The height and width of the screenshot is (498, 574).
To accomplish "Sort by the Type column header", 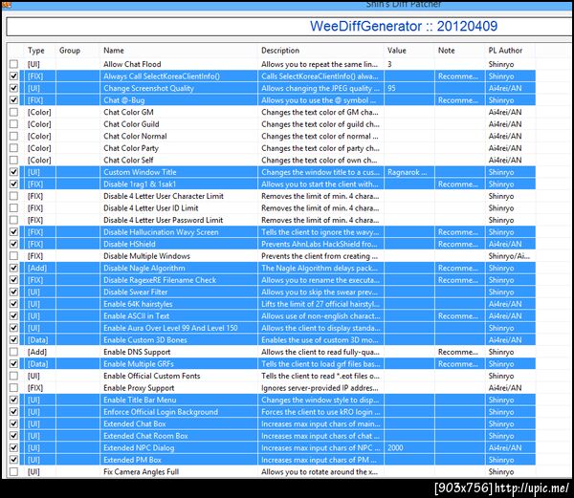I will pos(36,51).
